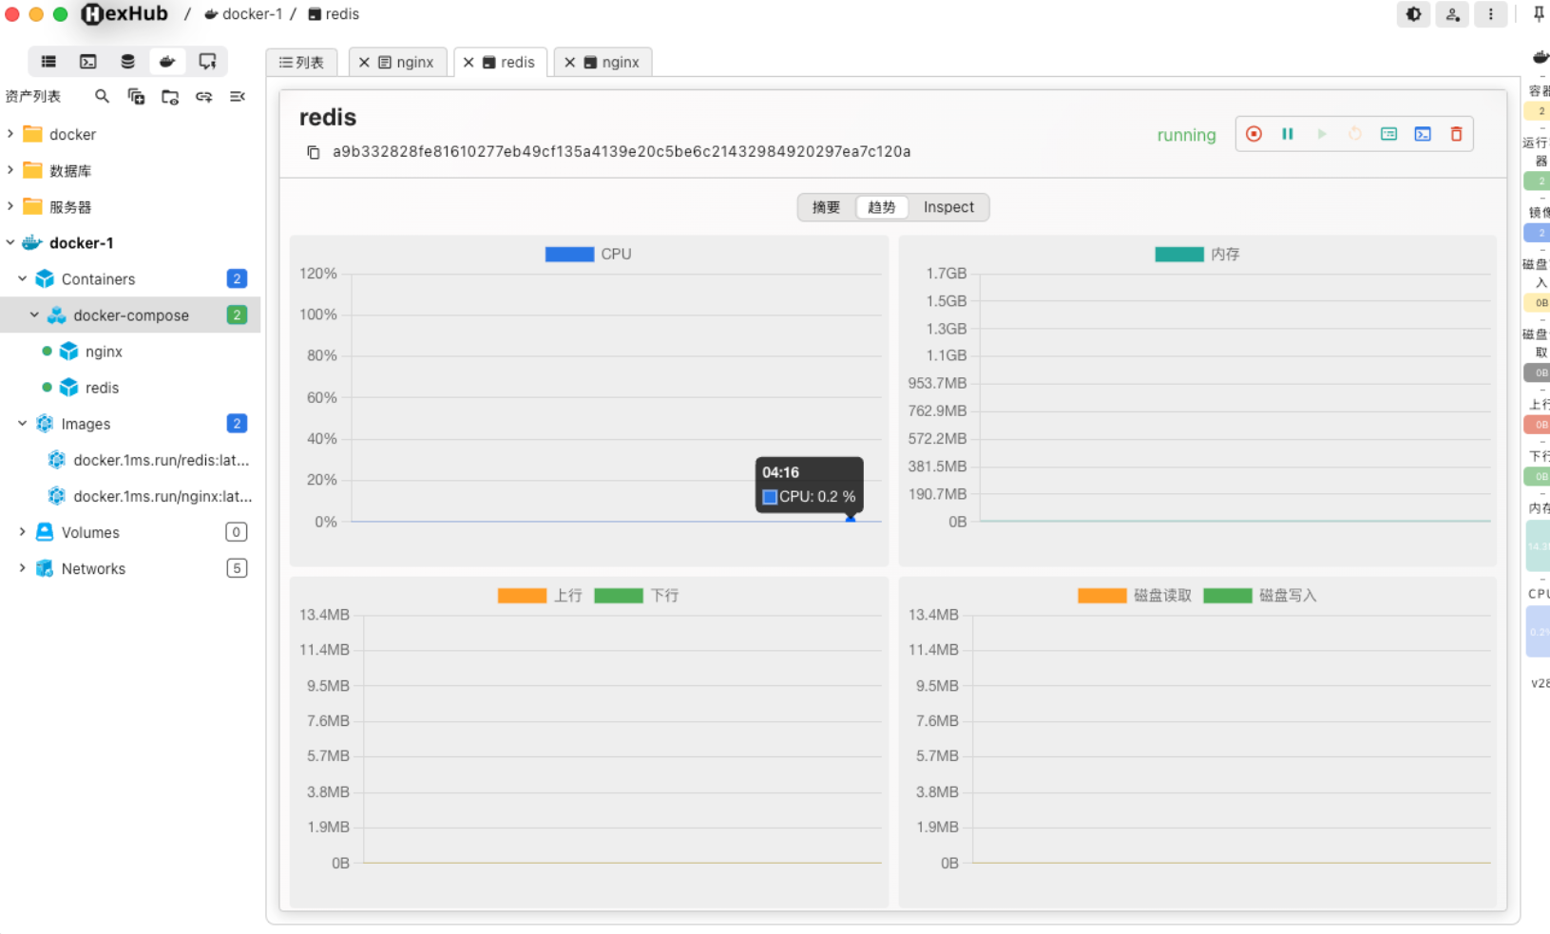Collapse the docker-1 node
This screenshot has width=1550, height=934.
10,242
